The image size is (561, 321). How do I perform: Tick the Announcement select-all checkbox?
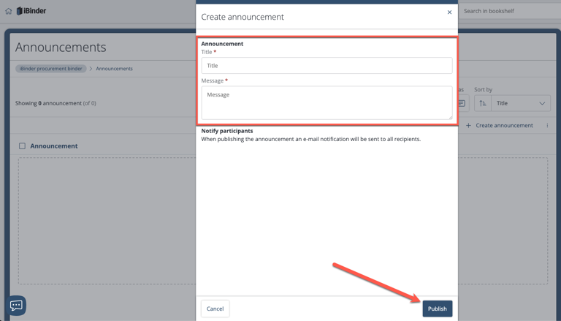pos(22,146)
